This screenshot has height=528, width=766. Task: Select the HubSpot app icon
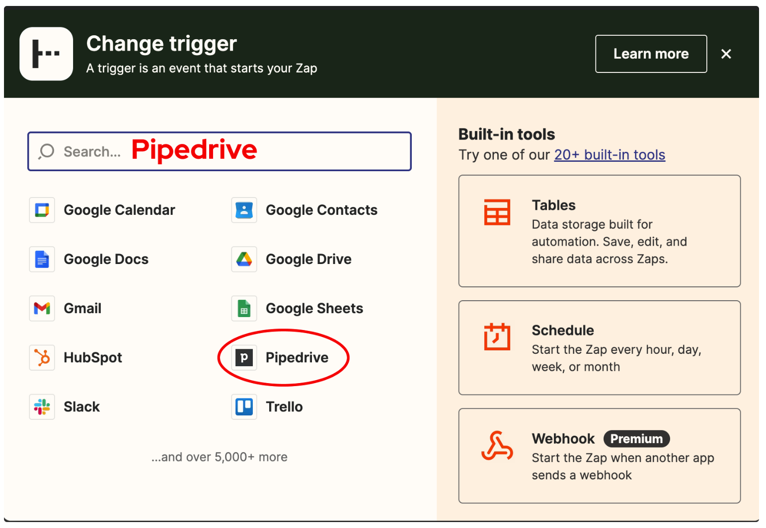coord(42,357)
